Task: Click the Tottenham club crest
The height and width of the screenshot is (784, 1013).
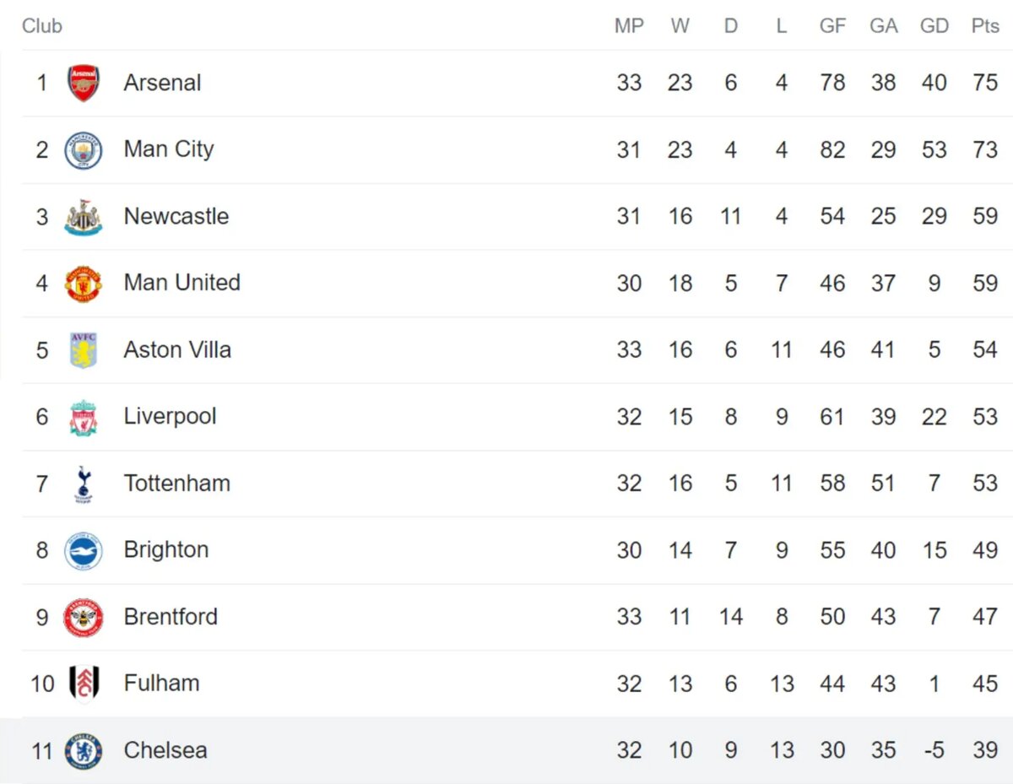Action: click(x=84, y=484)
